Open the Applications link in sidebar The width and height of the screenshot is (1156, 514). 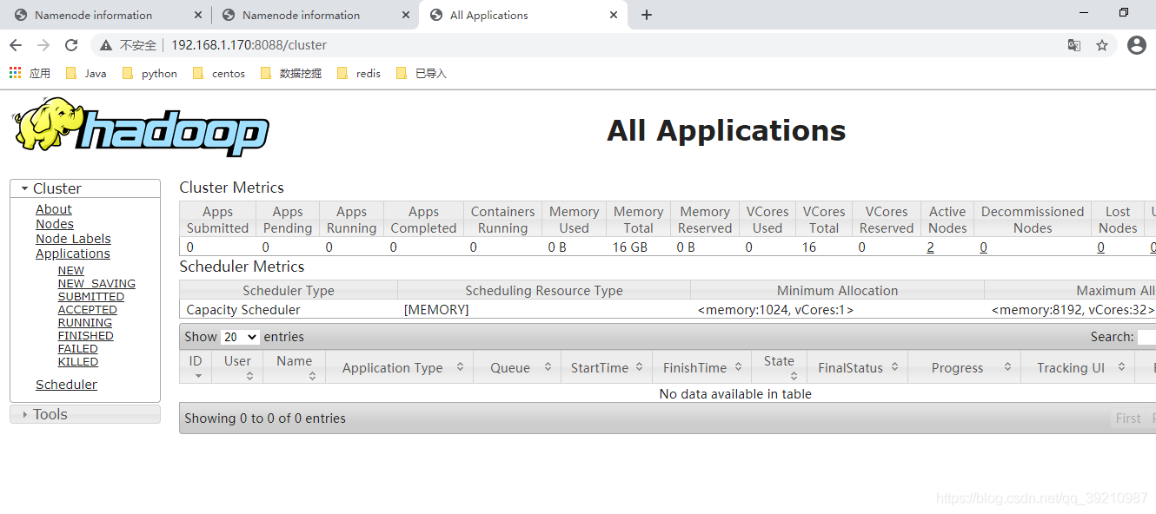tap(73, 254)
